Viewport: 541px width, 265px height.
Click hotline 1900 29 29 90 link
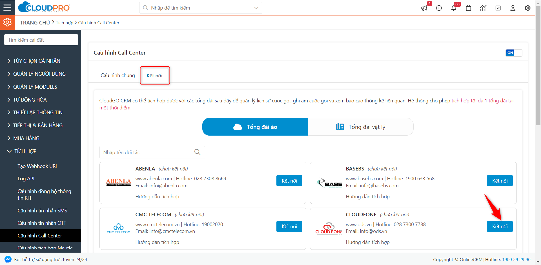516,260
